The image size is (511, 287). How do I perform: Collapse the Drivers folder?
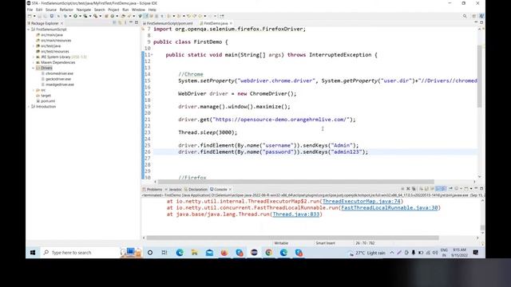tap(34, 68)
